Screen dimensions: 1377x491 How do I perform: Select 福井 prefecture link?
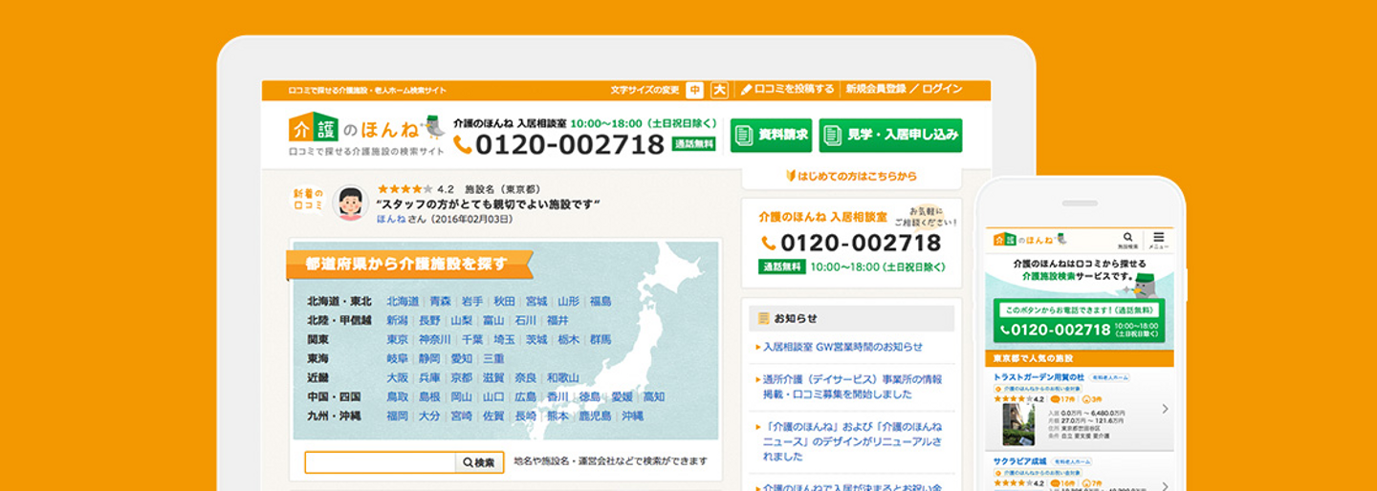click(x=557, y=320)
